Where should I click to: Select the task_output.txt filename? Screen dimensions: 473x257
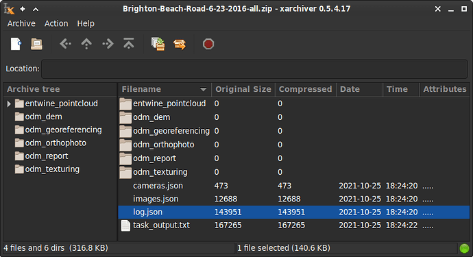(x=161, y=225)
